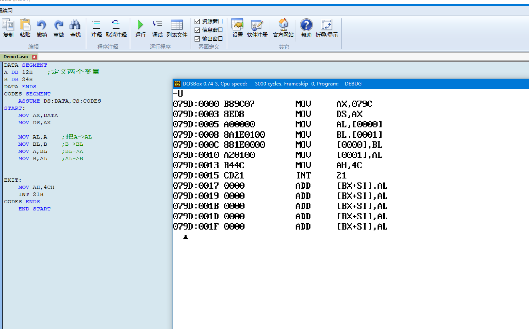This screenshot has height=329, width=529.
Task: Click code line 'MOV B,AL'
Action: (x=32, y=159)
